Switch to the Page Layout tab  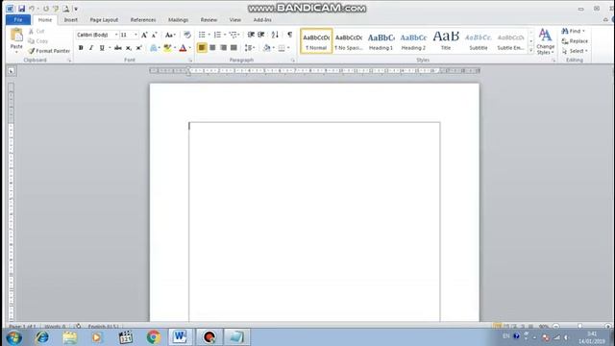tap(104, 19)
